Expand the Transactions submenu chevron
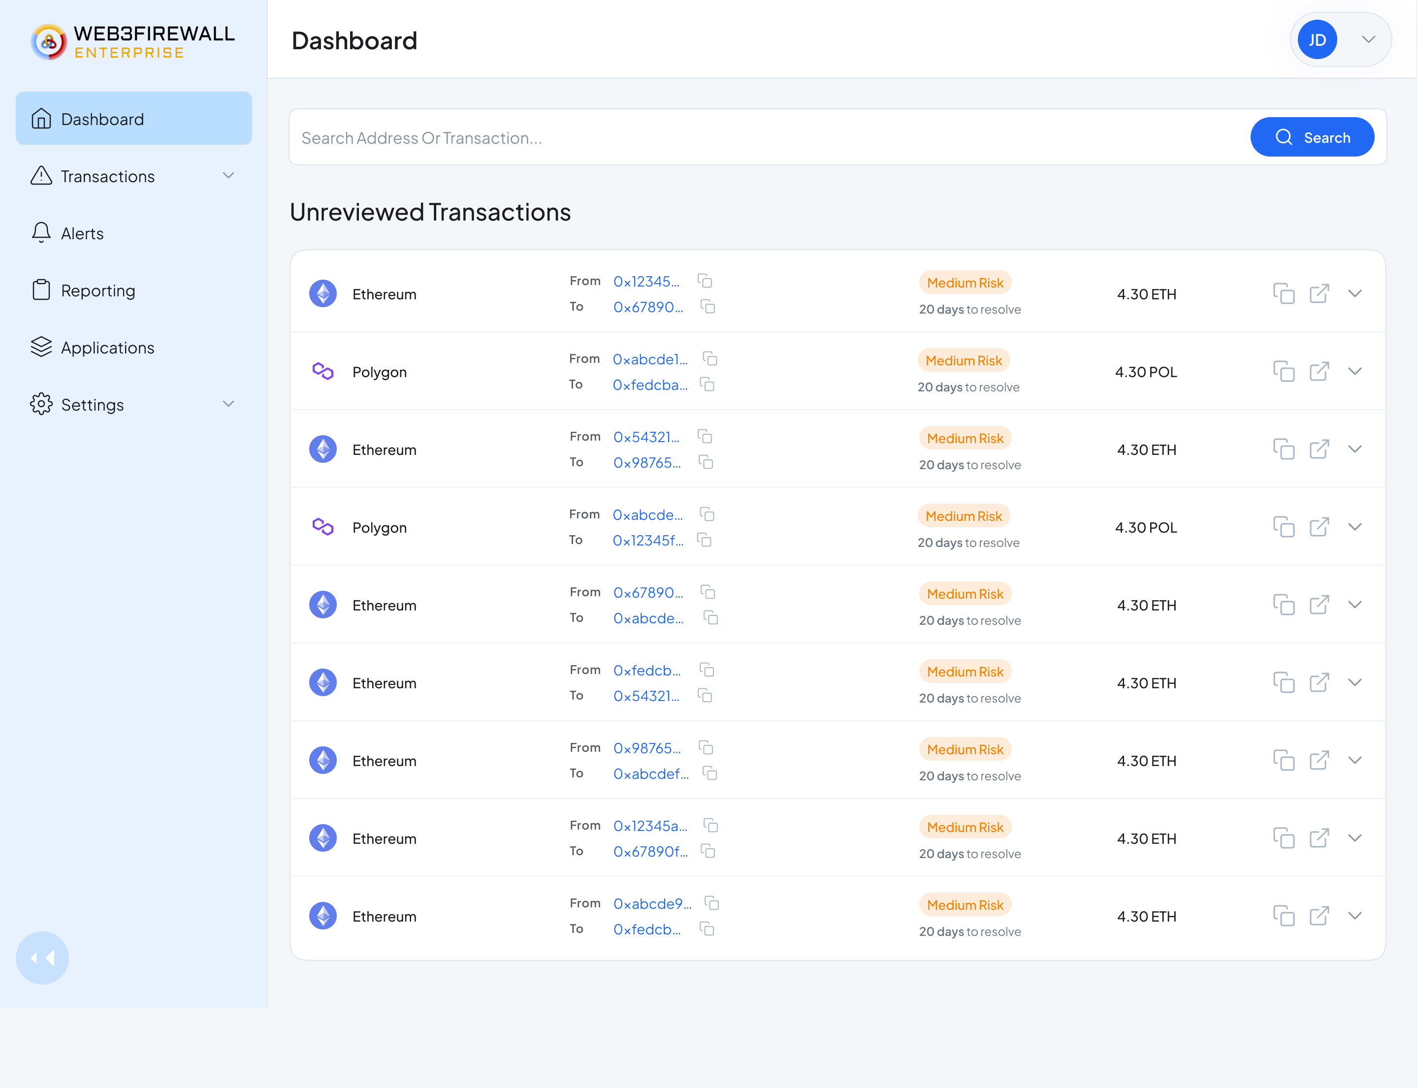 (228, 175)
